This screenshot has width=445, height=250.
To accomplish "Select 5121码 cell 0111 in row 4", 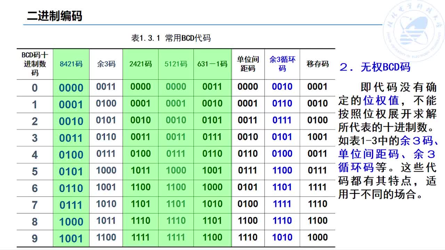I will pyautogui.click(x=176, y=153).
